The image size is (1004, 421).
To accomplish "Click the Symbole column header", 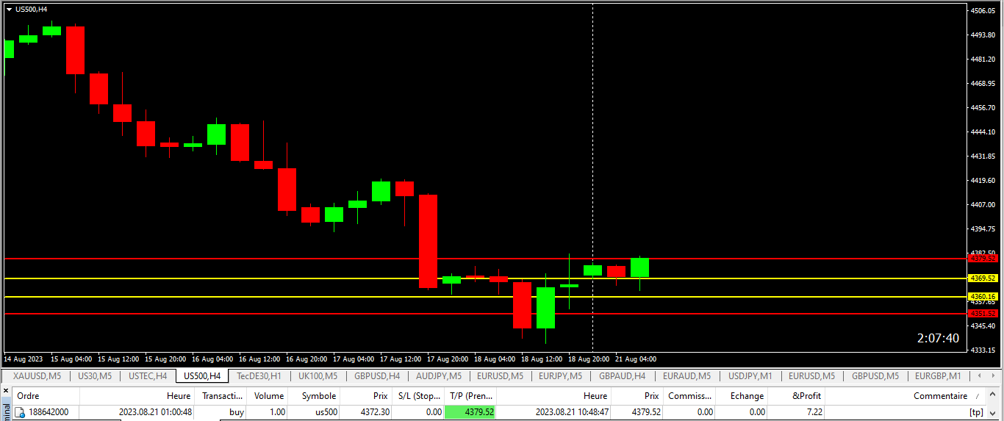I will tap(319, 395).
